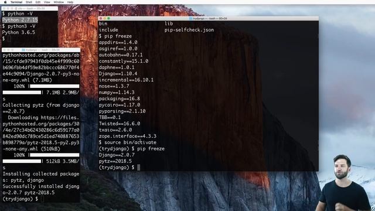Image resolution: width=375 pixels, height=211 pixels.
Task: Click the 'appdirs==1.4.0' package line
Action: 118,42
